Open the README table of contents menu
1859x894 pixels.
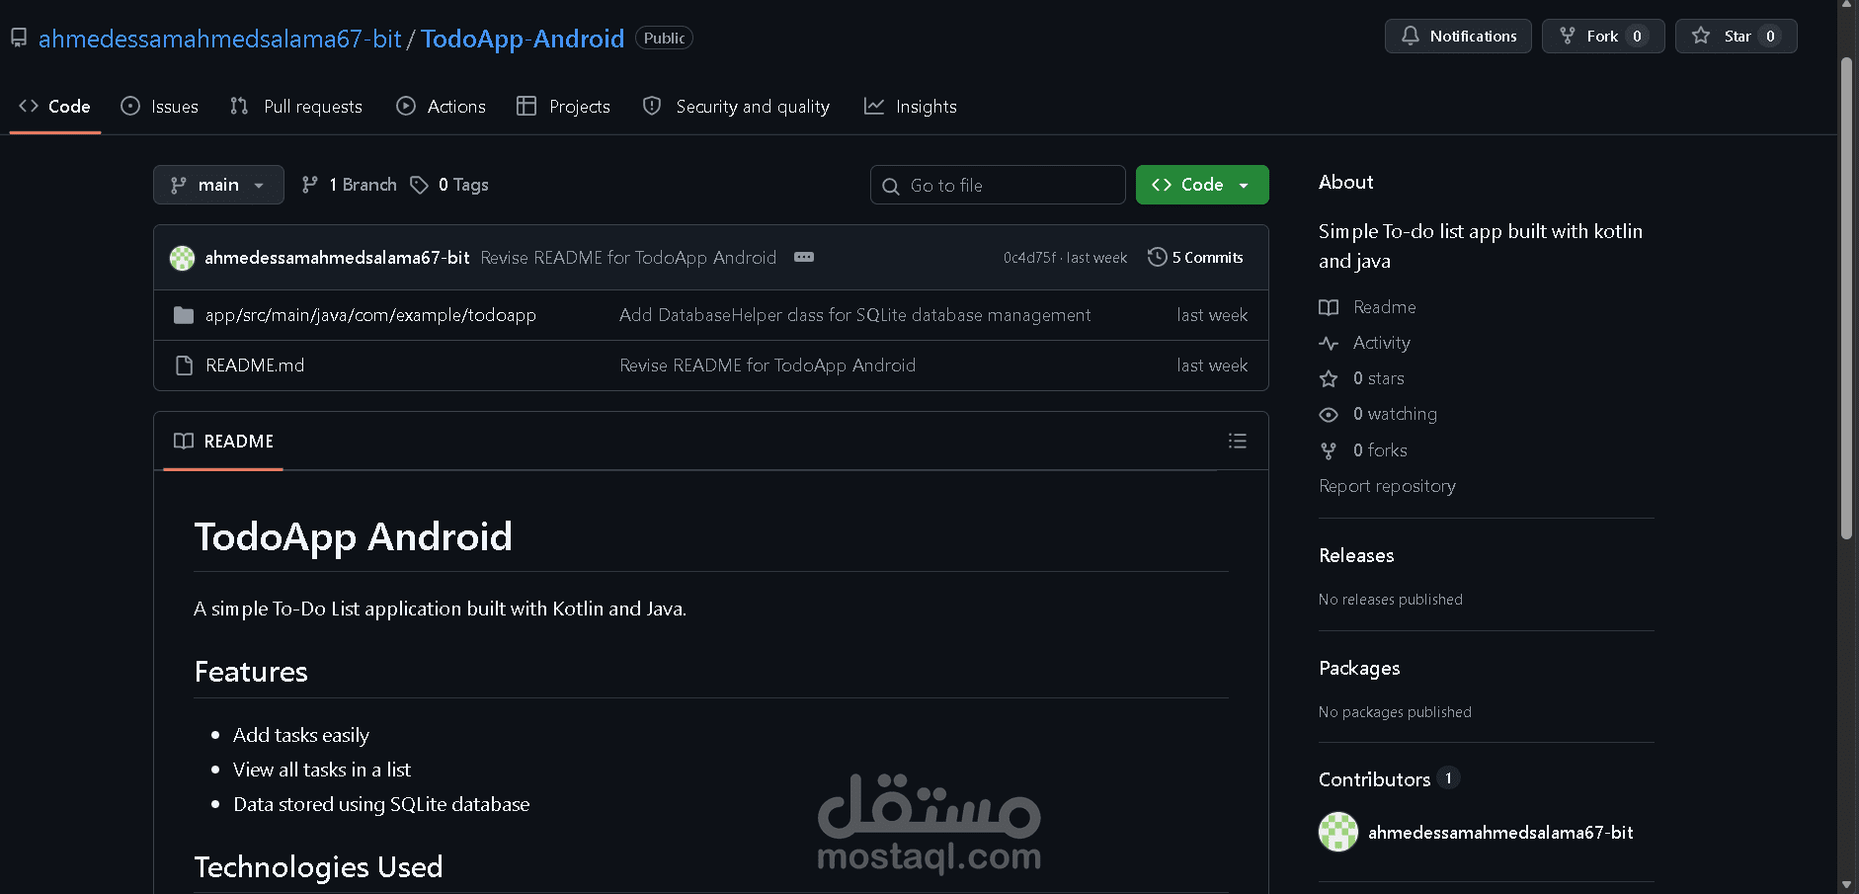pyautogui.click(x=1237, y=441)
